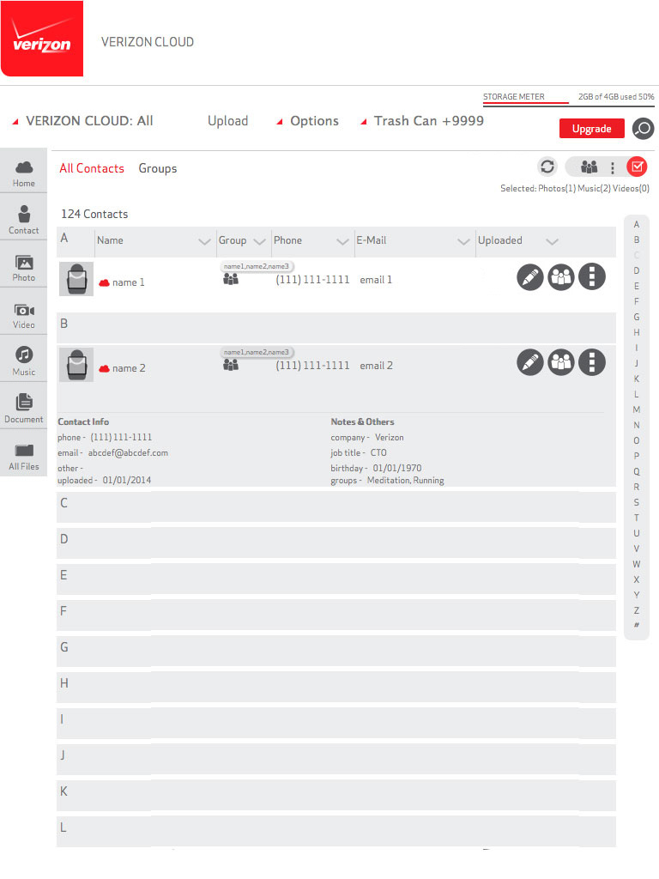659x879 pixels.
Task: Select name 1 contact avatar
Action: click(x=76, y=279)
